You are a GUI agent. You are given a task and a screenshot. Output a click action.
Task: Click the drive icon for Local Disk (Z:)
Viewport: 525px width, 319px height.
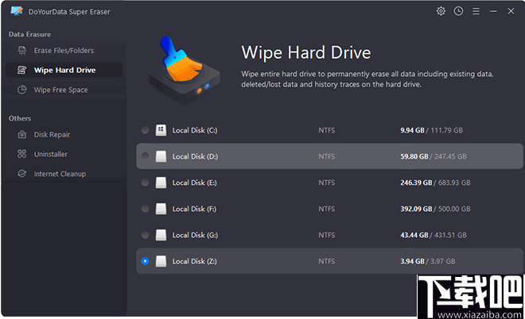pyautogui.click(x=161, y=261)
